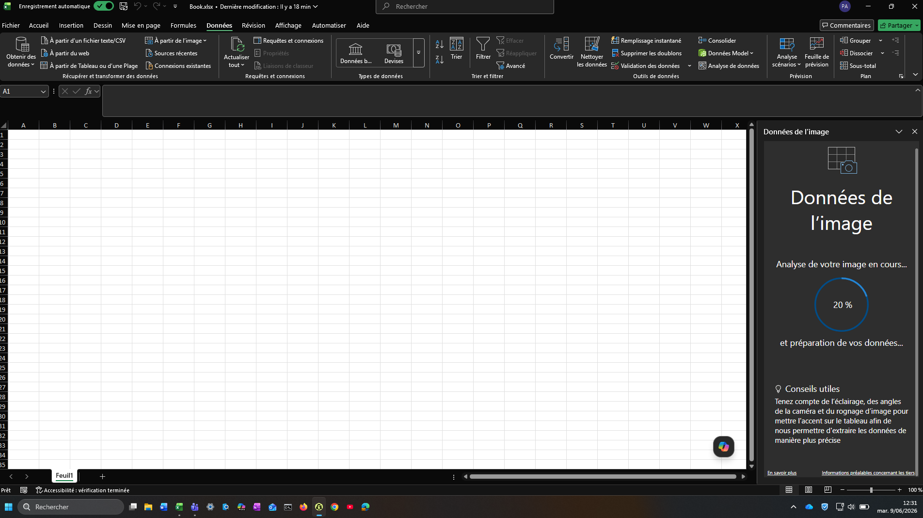Switch to the Révision tab

(254, 25)
